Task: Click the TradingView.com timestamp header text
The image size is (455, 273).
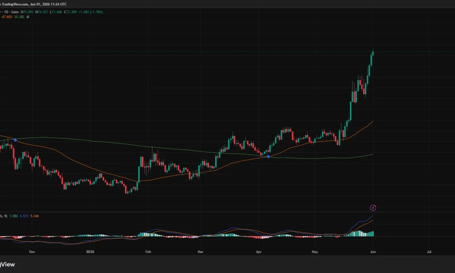Action: 33,5
